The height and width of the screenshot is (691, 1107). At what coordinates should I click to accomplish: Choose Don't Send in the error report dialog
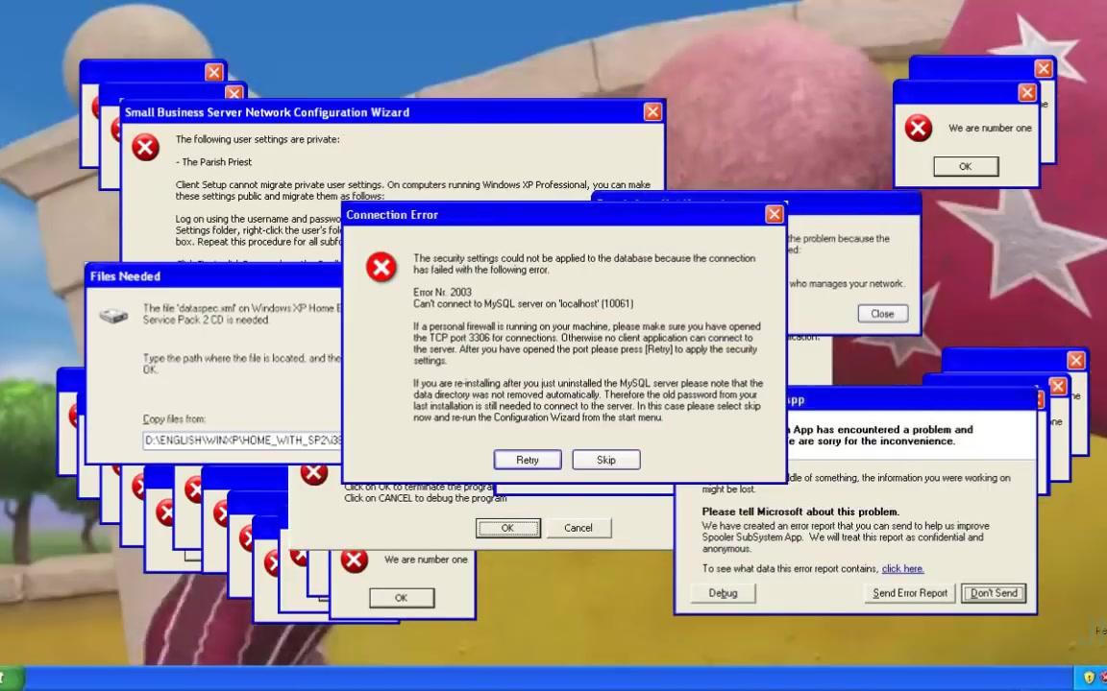[x=994, y=593]
